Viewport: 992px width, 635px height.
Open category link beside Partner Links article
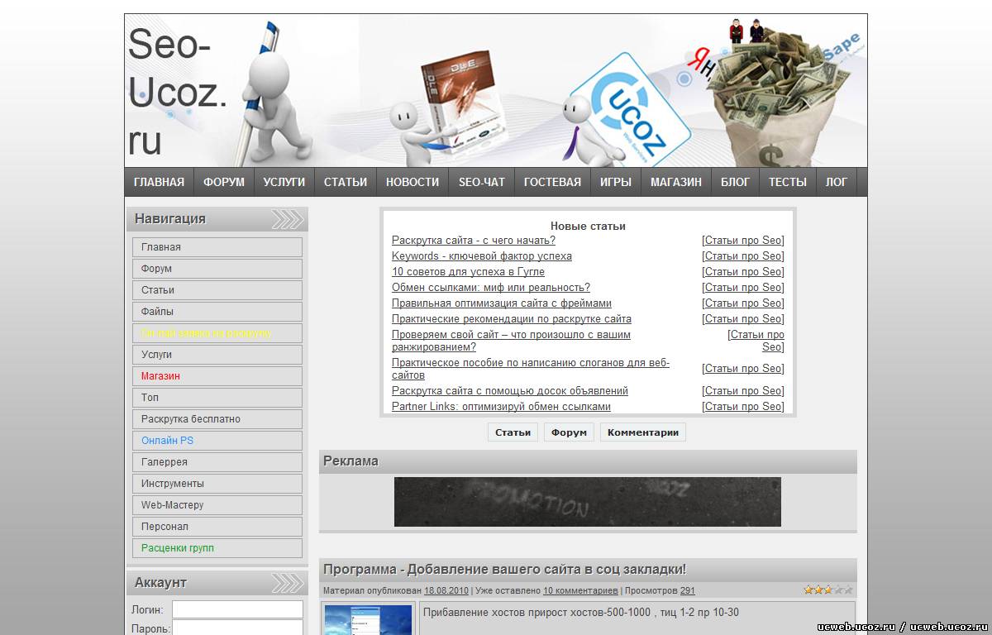743,407
